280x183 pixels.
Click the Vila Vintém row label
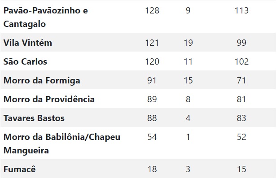point(28,43)
